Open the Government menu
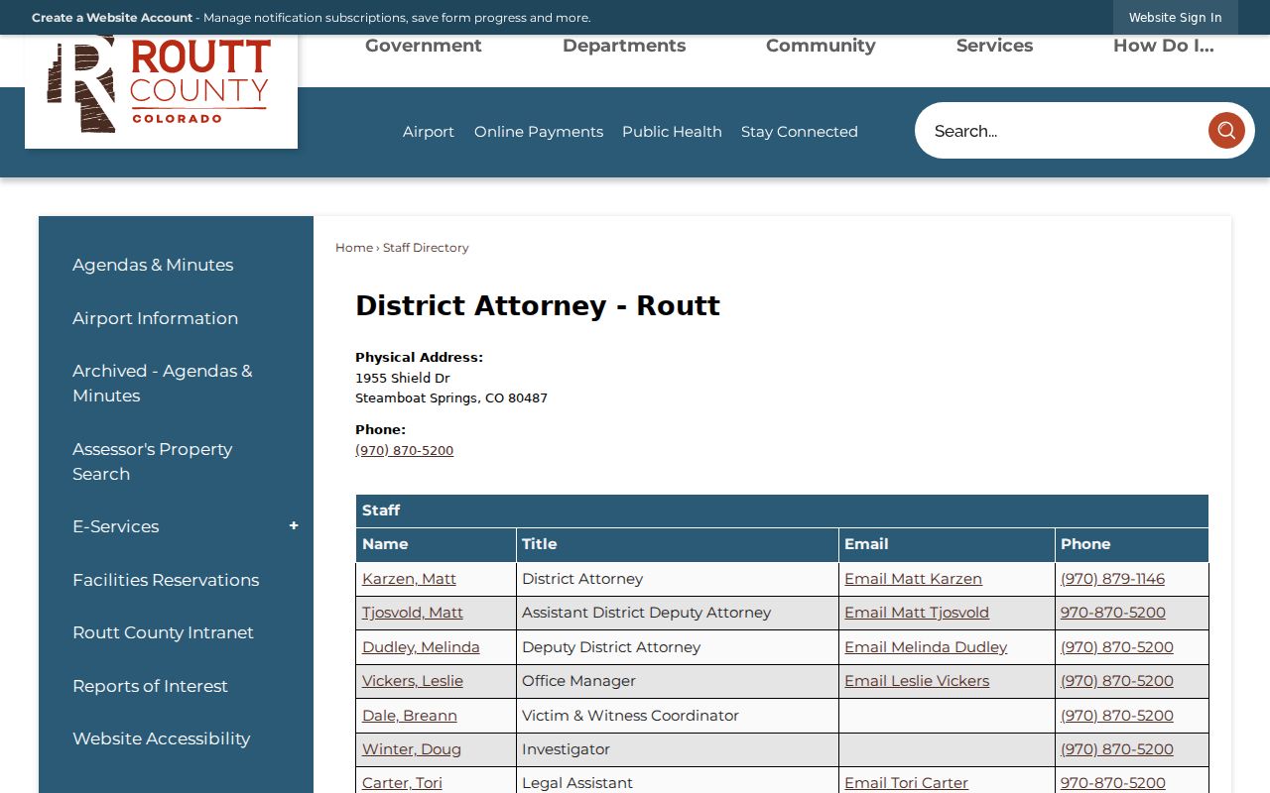Image resolution: width=1270 pixels, height=793 pixels. pos(423,46)
